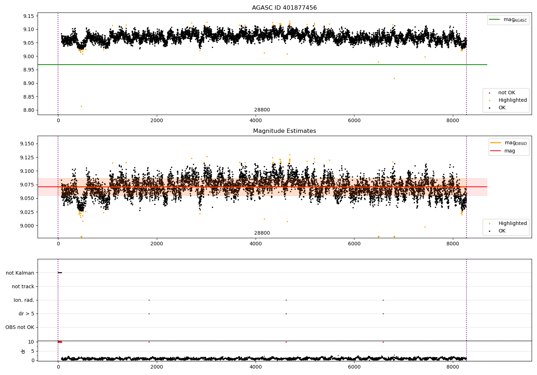Click the '28800' annotation in the top plot
The width and height of the screenshot is (537, 375).
tap(262, 110)
